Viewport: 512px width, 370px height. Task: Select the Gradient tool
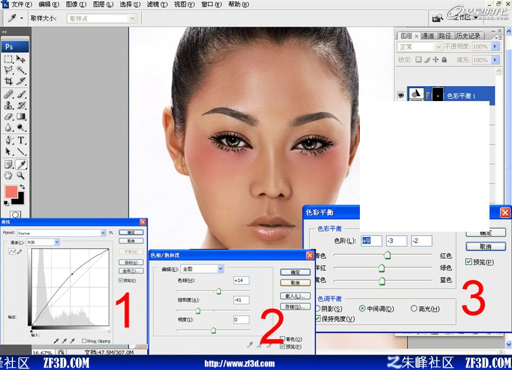point(21,116)
